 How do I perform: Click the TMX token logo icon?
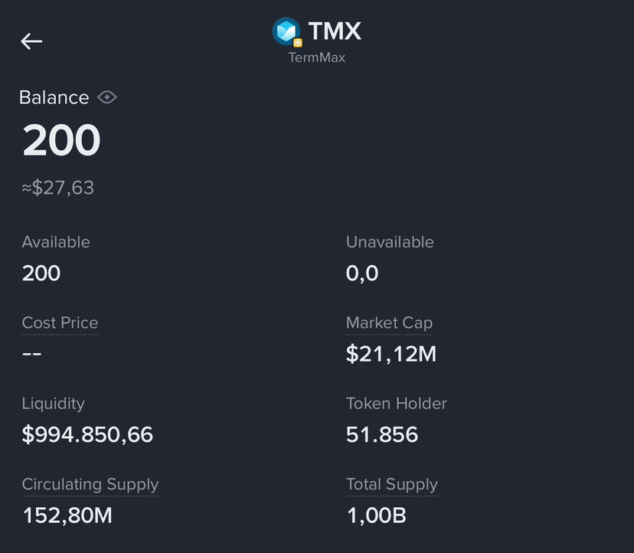tap(286, 31)
